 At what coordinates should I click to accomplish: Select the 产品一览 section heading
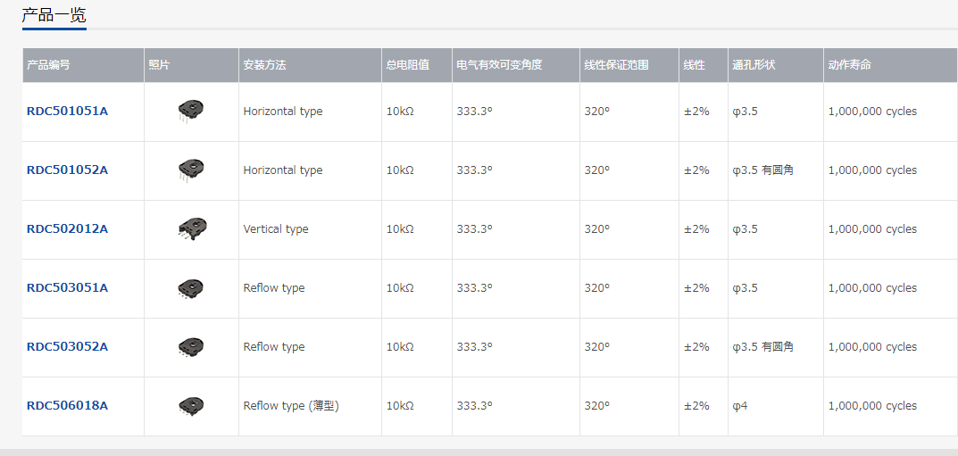(x=54, y=15)
